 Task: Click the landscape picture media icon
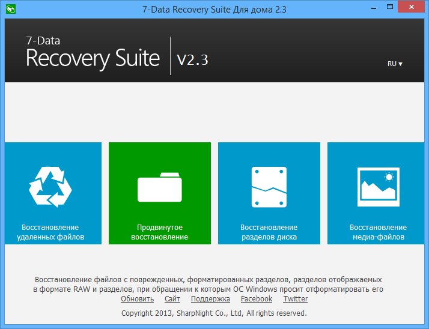pyautogui.click(x=379, y=187)
